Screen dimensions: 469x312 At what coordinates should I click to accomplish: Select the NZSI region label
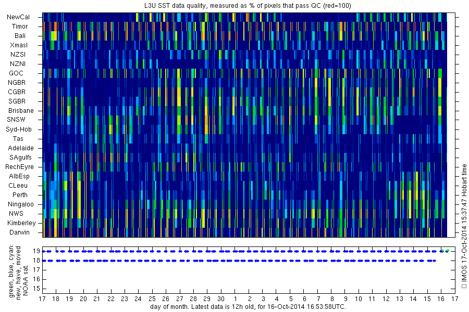coord(18,54)
